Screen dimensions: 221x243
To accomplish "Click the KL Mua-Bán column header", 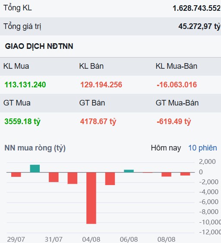I will click(x=177, y=66).
